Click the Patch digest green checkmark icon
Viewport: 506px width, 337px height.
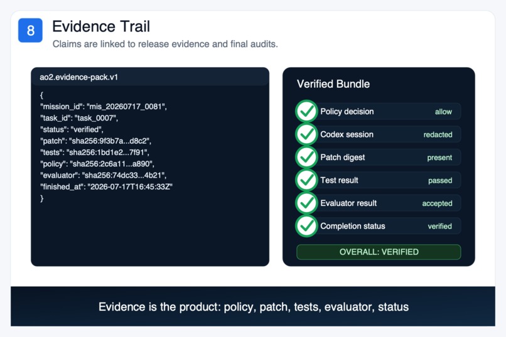tap(306, 157)
